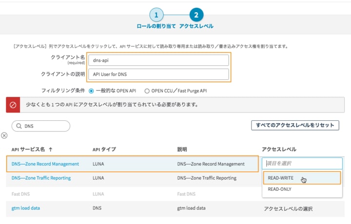Screen dimensions: 351x224
Task: Open the DNS—Zone Traffic Reporting link
Action: 41,178
